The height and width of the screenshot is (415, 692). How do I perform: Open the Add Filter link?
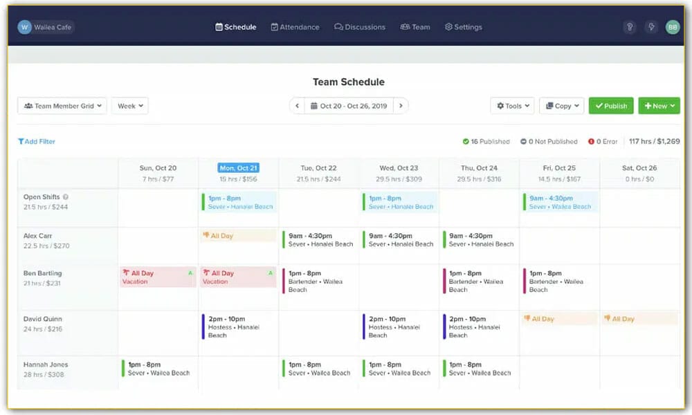[36, 141]
